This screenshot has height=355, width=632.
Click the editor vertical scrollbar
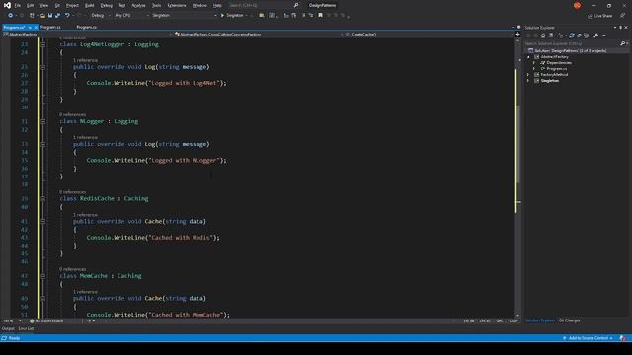[x=517, y=177]
